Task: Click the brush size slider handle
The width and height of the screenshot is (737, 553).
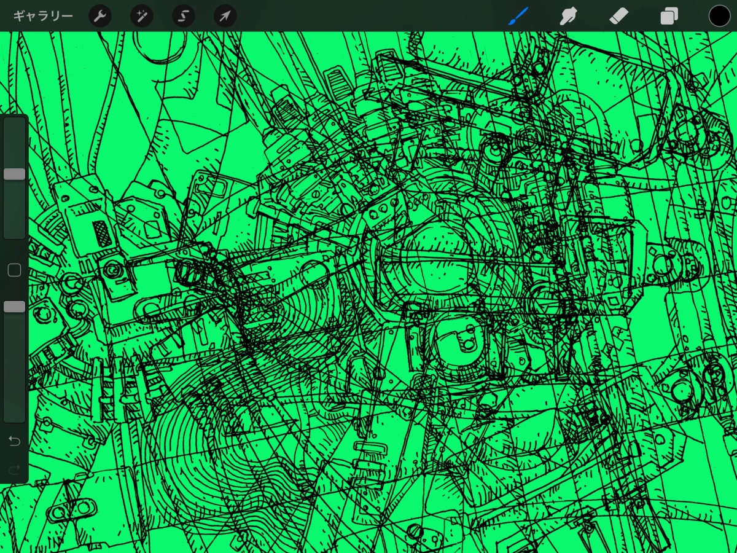Action: click(x=14, y=175)
